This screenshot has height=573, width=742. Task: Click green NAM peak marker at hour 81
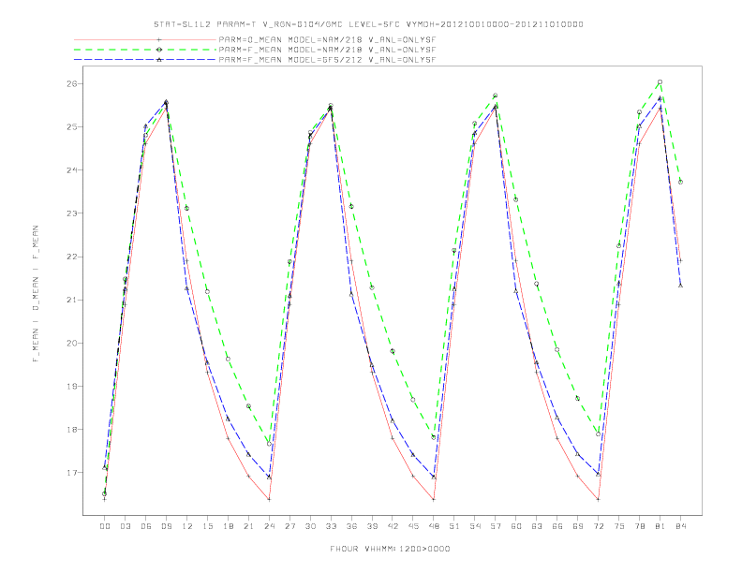coord(660,82)
